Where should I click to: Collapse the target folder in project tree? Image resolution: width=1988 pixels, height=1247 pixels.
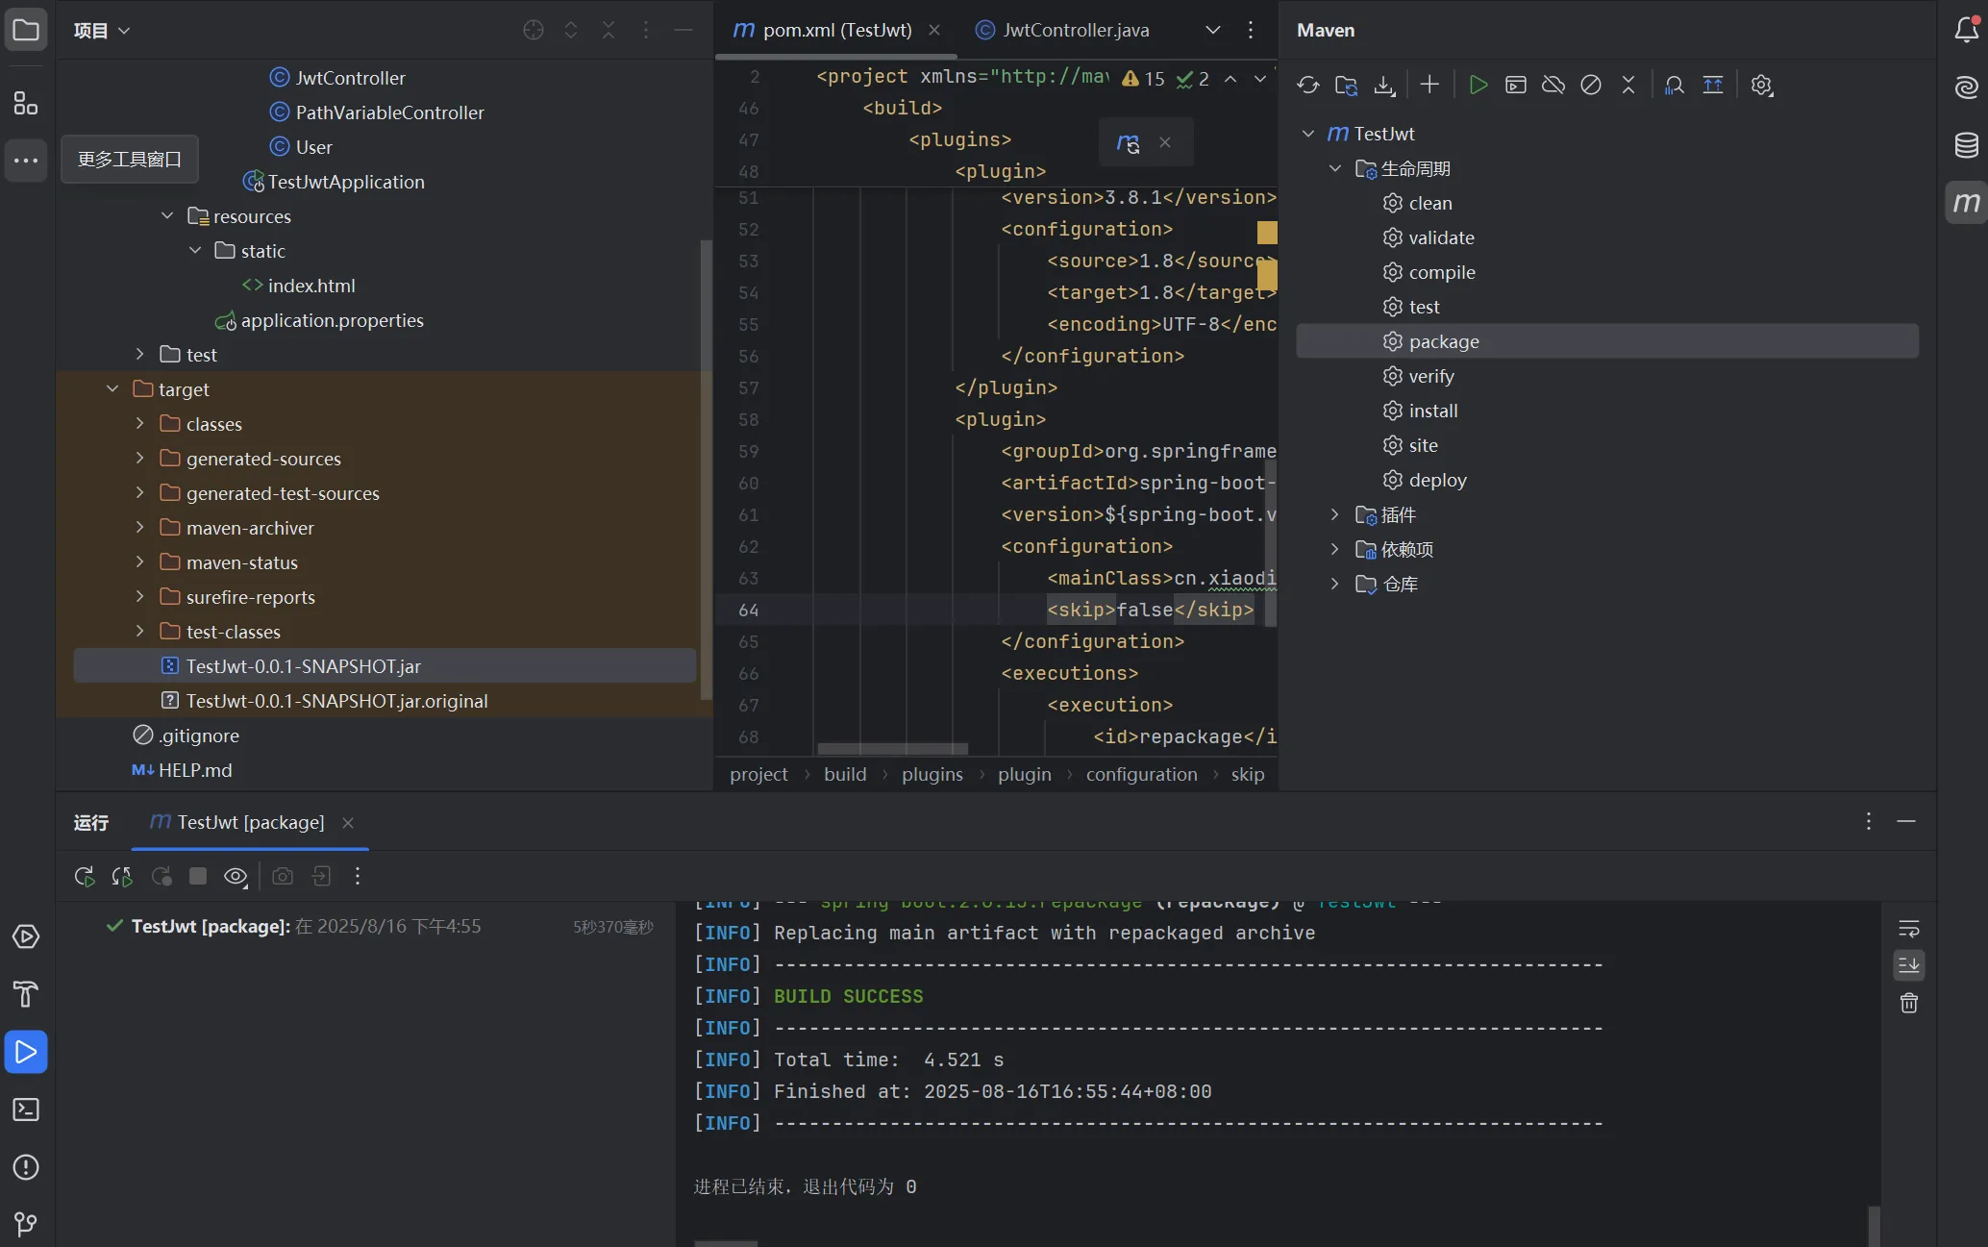coord(112,388)
